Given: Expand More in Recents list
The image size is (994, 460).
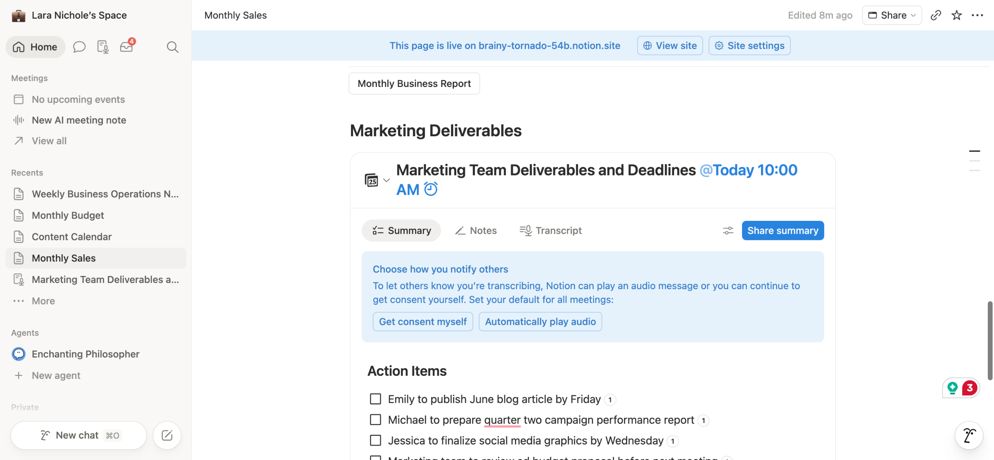Looking at the screenshot, I should click(x=96, y=301).
